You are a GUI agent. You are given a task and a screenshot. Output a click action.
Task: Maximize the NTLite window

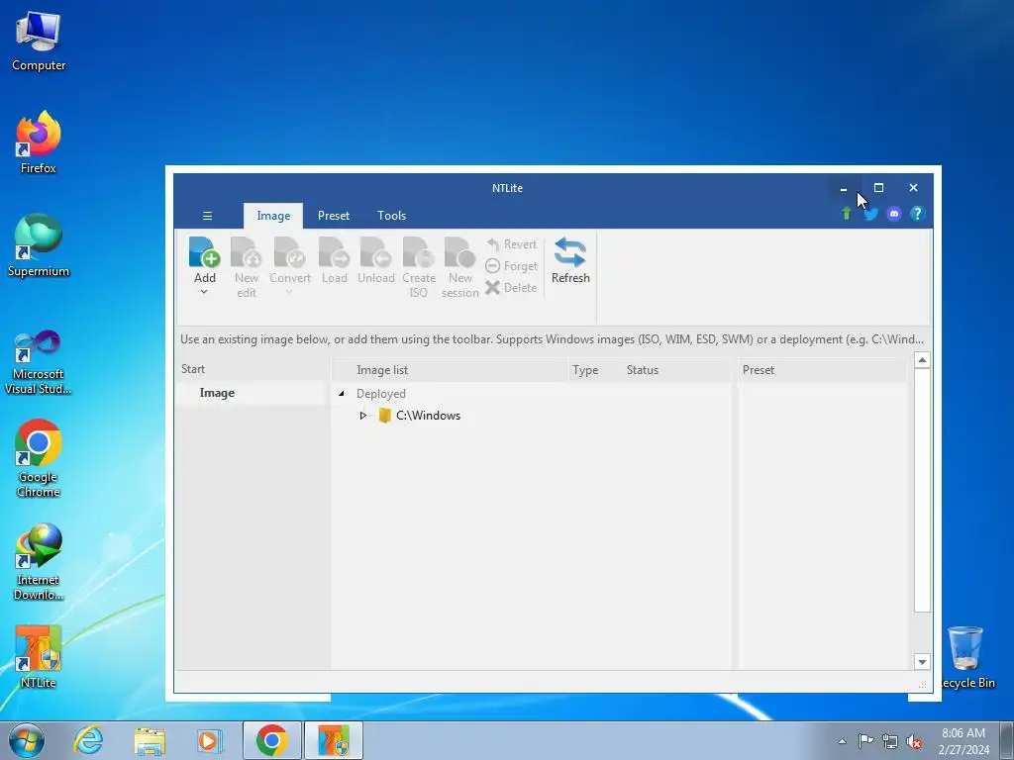pos(878,188)
